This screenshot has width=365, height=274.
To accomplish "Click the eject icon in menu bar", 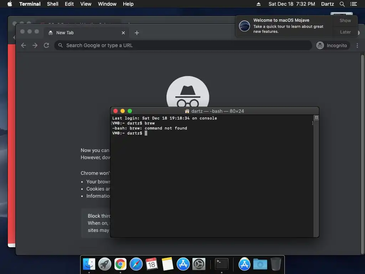I will pyautogui.click(x=258, y=4).
